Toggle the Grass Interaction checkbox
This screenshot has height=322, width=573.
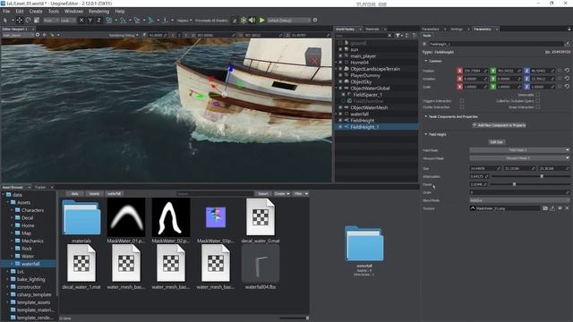(x=537, y=107)
